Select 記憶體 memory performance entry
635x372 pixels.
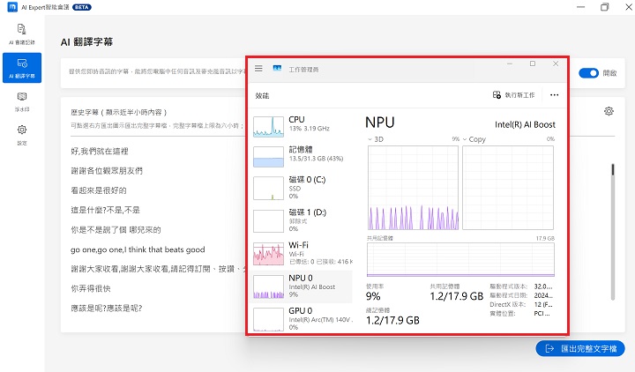302,156
